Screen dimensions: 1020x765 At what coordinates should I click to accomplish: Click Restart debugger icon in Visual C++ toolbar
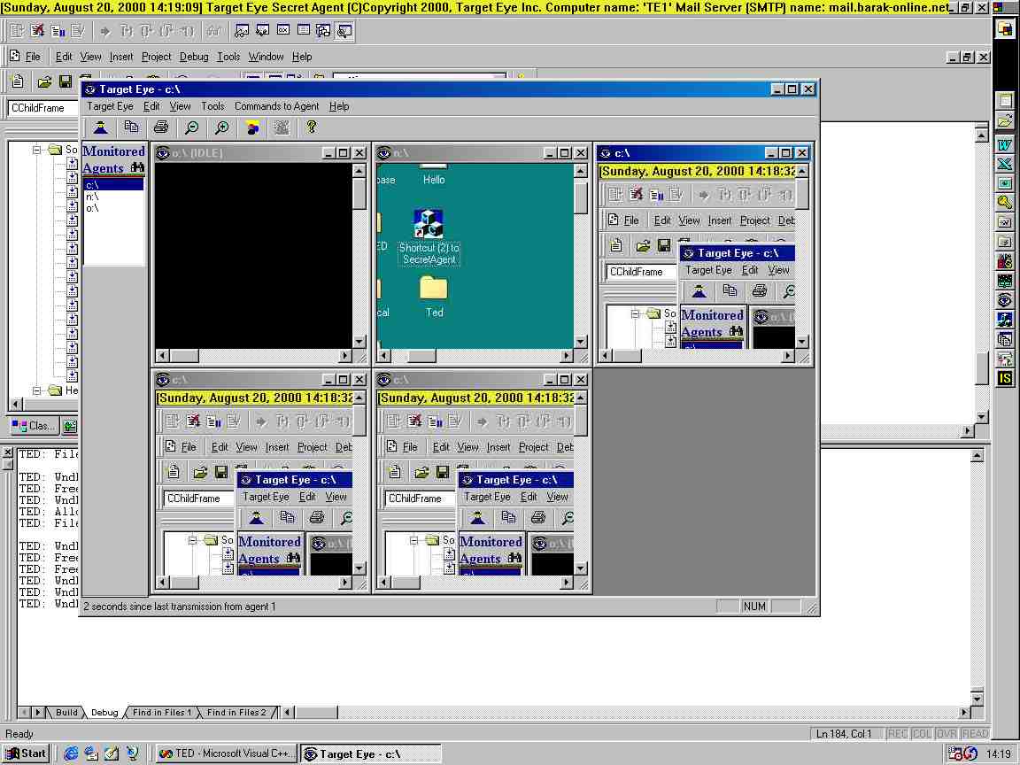point(17,31)
